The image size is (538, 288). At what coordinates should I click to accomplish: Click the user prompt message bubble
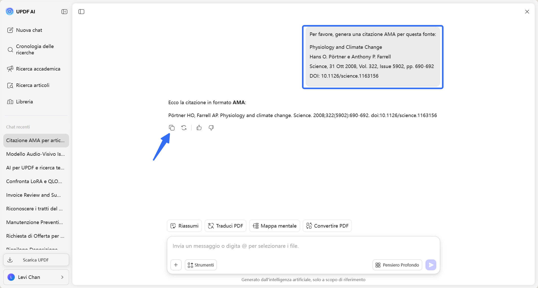click(373, 57)
